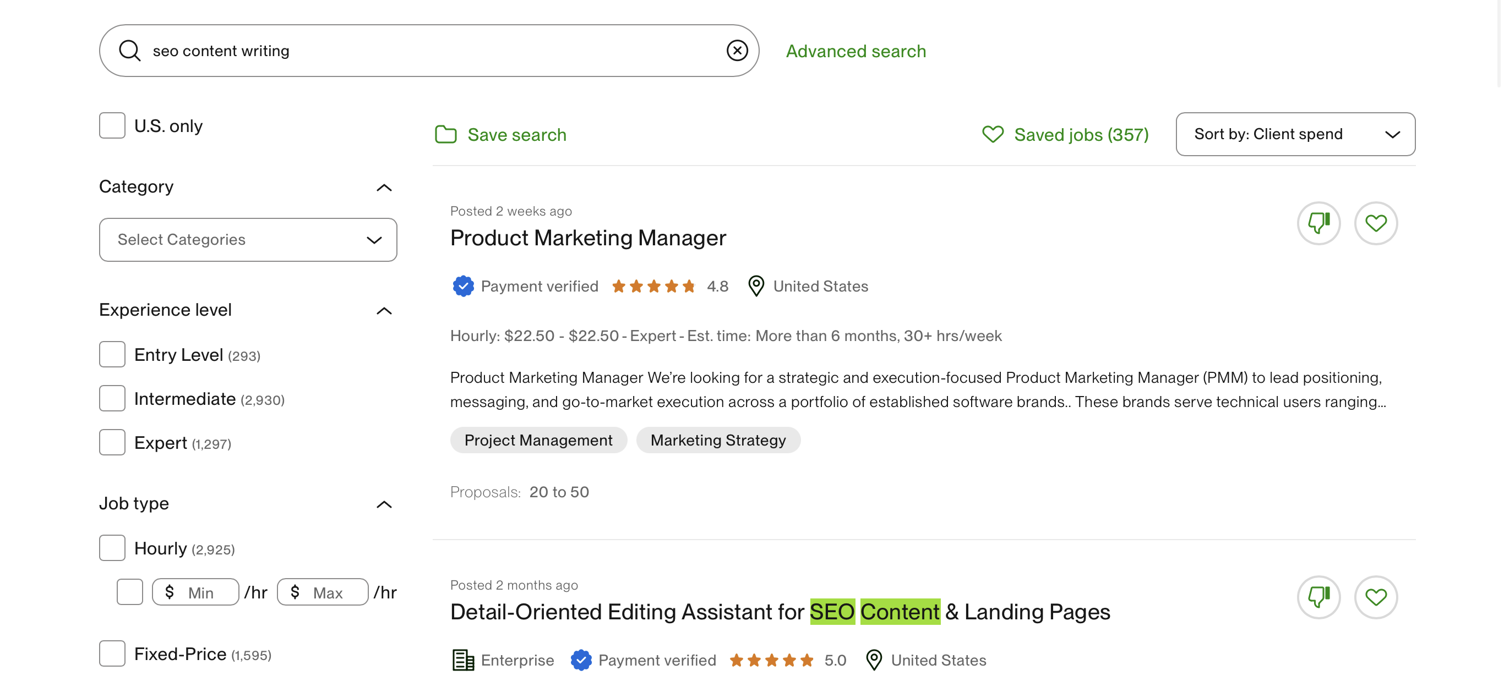This screenshot has height=676, width=1504.
Task: Save the Detail-Oriented Editing Assistant job with heart
Action: click(x=1376, y=597)
